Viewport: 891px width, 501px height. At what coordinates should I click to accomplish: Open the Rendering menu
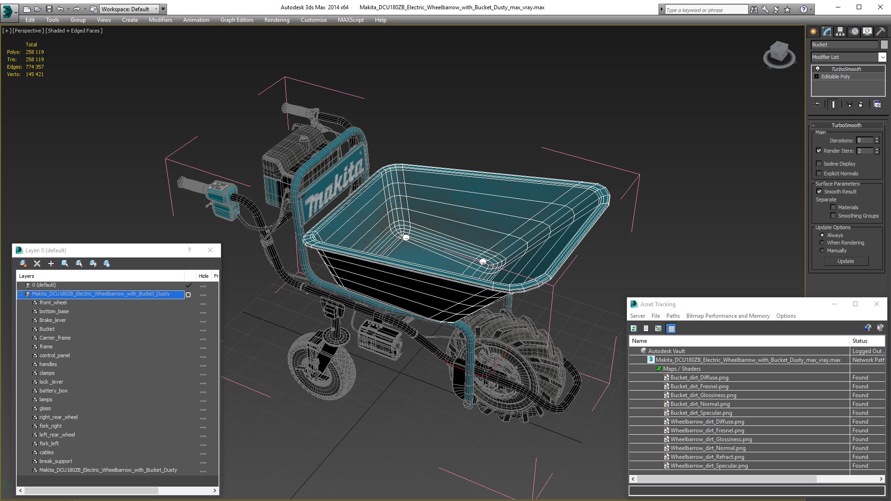(277, 20)
